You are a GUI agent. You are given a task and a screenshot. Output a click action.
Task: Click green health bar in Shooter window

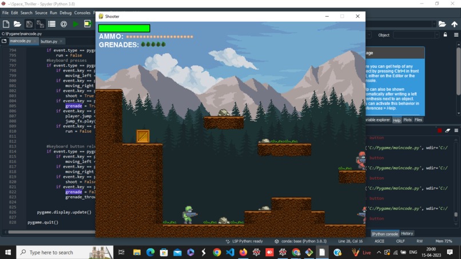pos(124,28)
